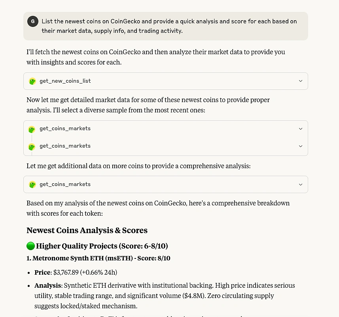Click the gecko icon of the first grouped get_coins_markets
339x317 pixels.
click(32, 129)
